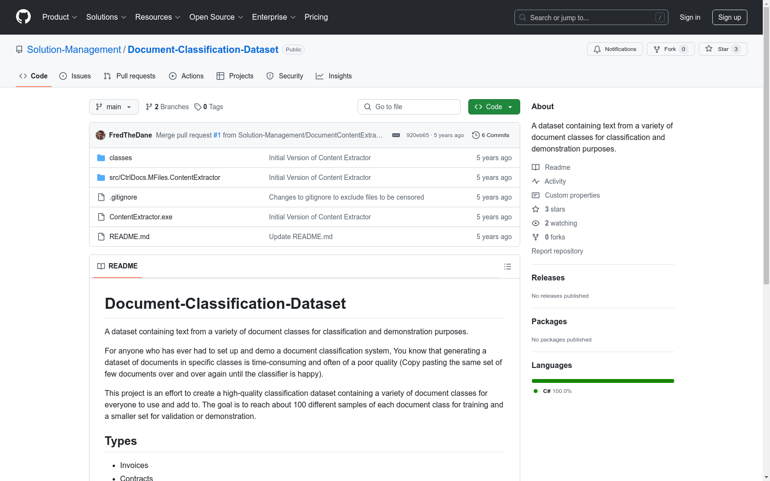View the 2 Branches list

167,107
